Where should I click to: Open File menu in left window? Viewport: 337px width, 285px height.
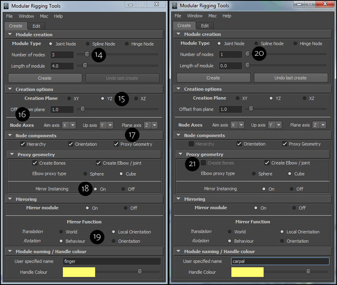click(x=9, y=16)
